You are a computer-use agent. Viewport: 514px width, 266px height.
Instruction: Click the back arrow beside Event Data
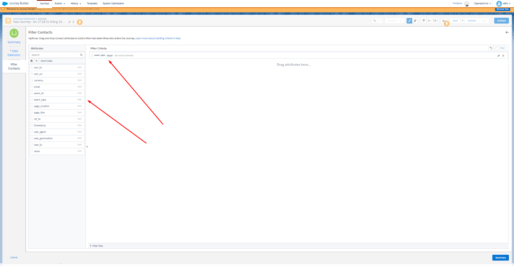tap(37, 61)
